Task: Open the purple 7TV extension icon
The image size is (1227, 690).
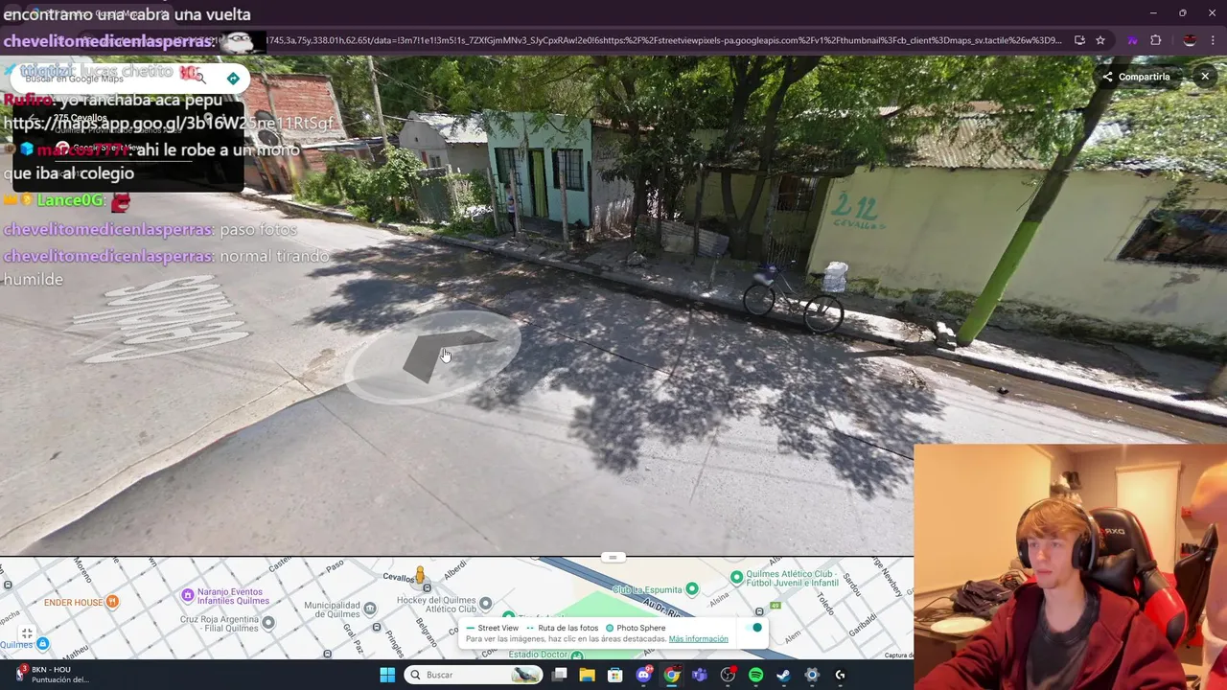Action: [1132, 40]
